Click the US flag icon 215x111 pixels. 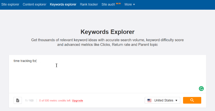click(150, 101)
